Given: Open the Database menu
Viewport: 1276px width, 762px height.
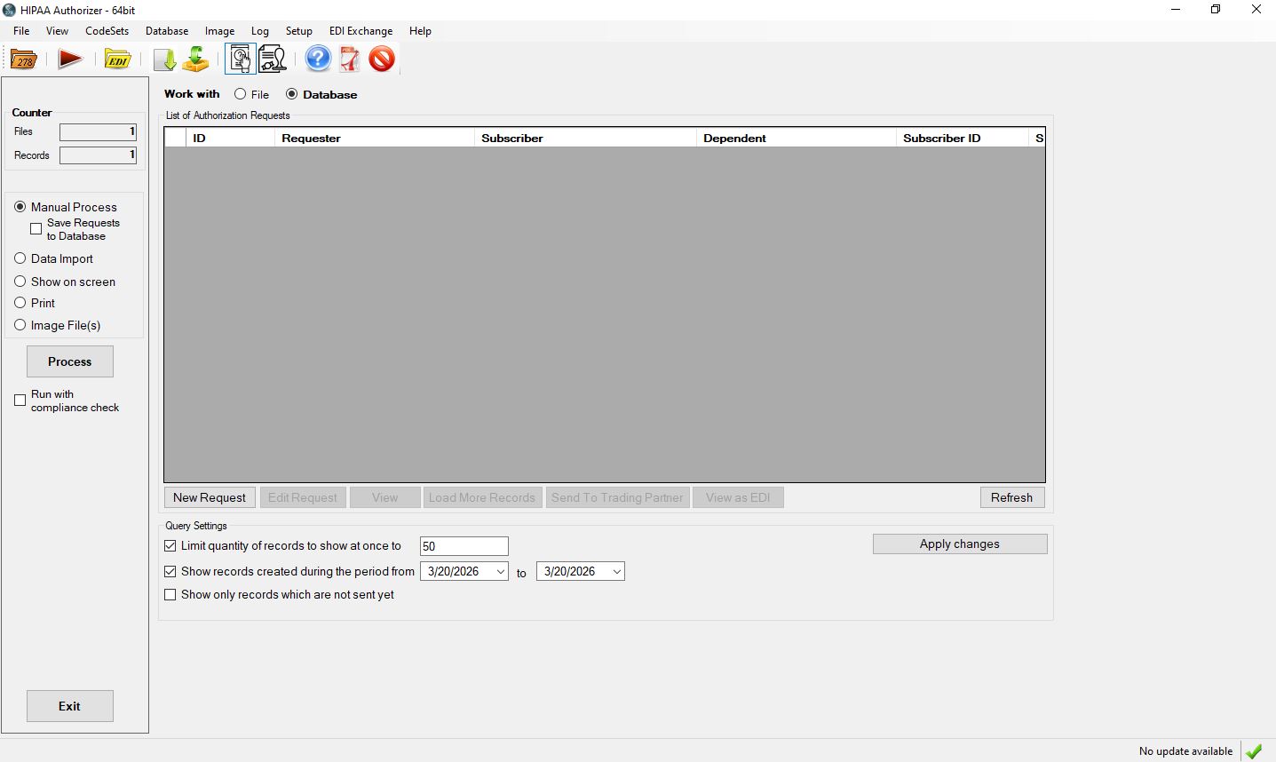Looking at the screenshot, I should pyautogui.click(x=167, y=31).
